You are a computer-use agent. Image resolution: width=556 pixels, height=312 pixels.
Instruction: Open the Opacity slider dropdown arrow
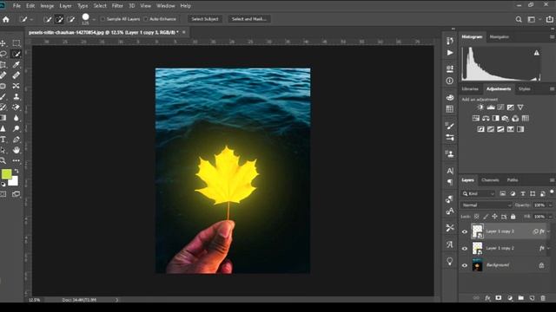pyautogui.click(x=550, y=205)
